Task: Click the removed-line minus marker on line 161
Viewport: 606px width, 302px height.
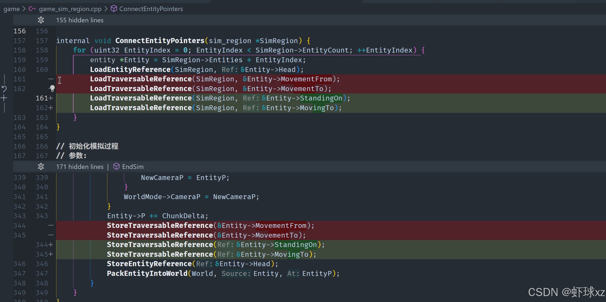Action: tap(51, 79)
